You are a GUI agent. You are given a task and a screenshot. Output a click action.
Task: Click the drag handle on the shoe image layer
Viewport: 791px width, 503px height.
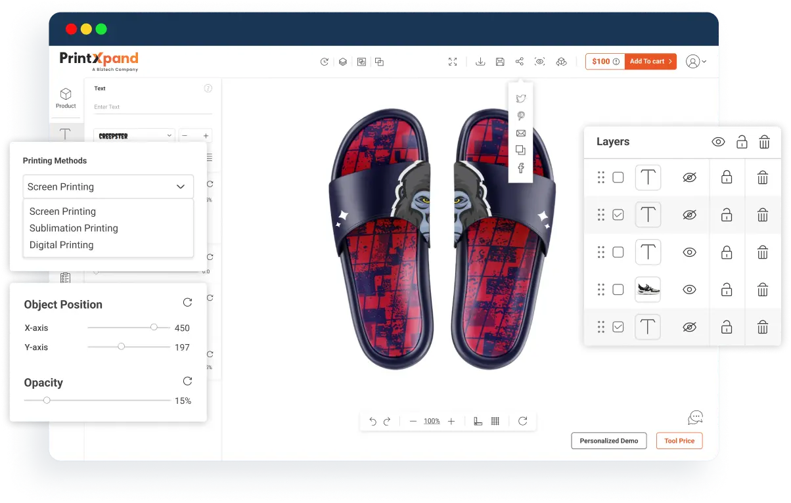600,290
